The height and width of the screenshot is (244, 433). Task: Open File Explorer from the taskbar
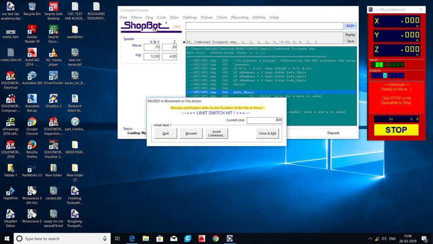tap(146, 238)
